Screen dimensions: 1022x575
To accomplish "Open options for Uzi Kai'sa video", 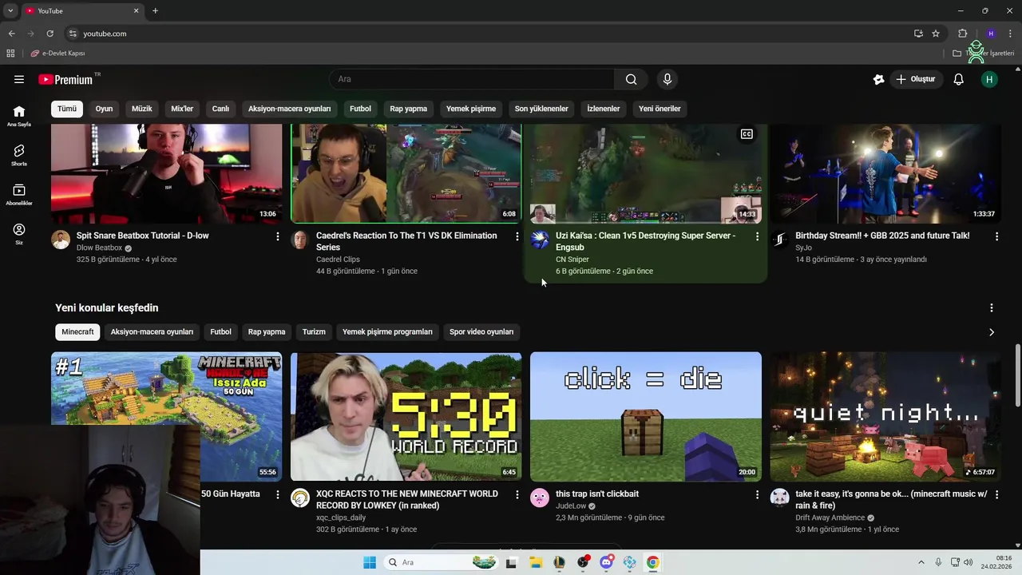I will pos(757,236).
